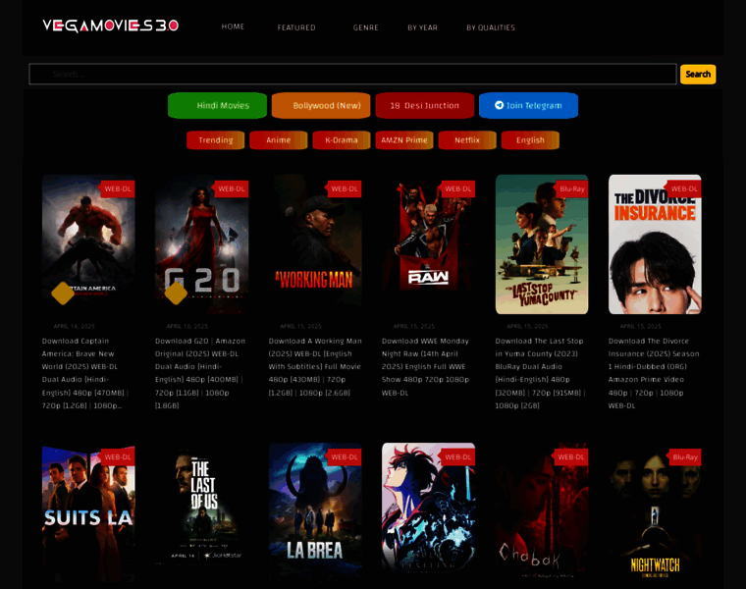Click into the search input field
The image size is (746, 589).
point(352,75)
